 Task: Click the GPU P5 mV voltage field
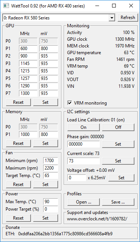49,78
